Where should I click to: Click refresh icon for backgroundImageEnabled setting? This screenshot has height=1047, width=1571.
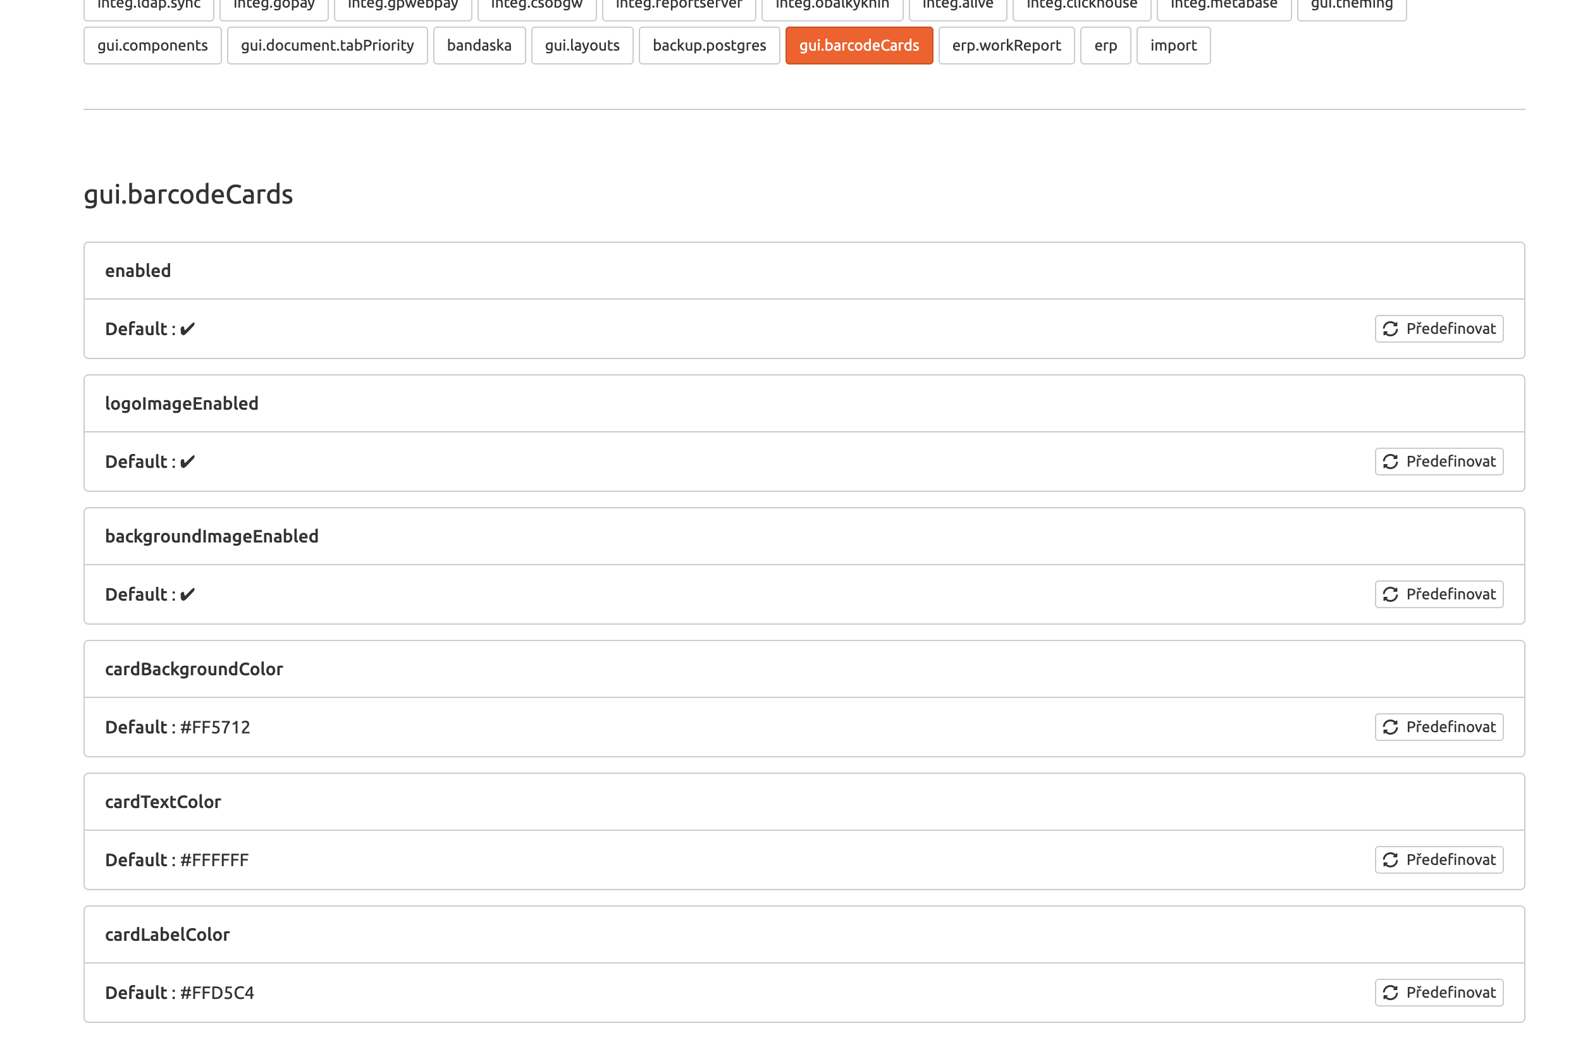coord(1390,594)
